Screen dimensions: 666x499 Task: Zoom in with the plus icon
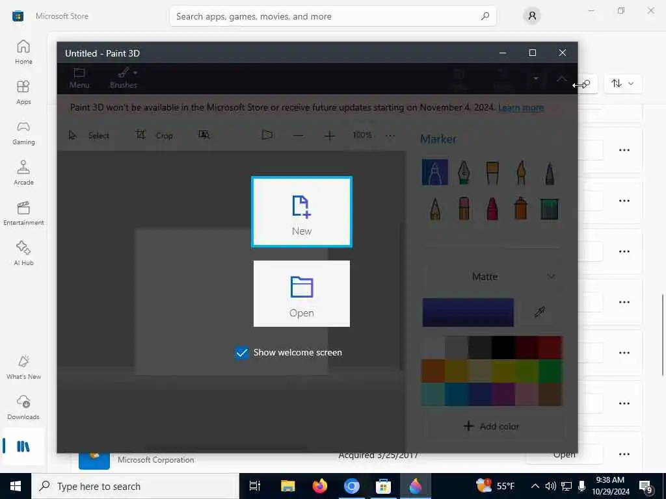(330, 136)
